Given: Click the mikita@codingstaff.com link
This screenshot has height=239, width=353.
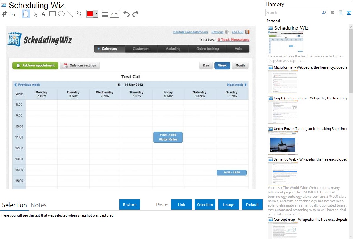Looking at the screenshot, I should tap(190, 32).
